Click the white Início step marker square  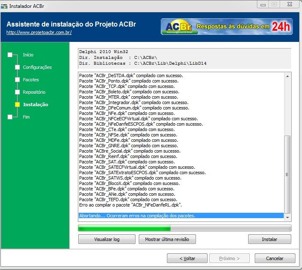pyautogui.click(x=10, y=55)
